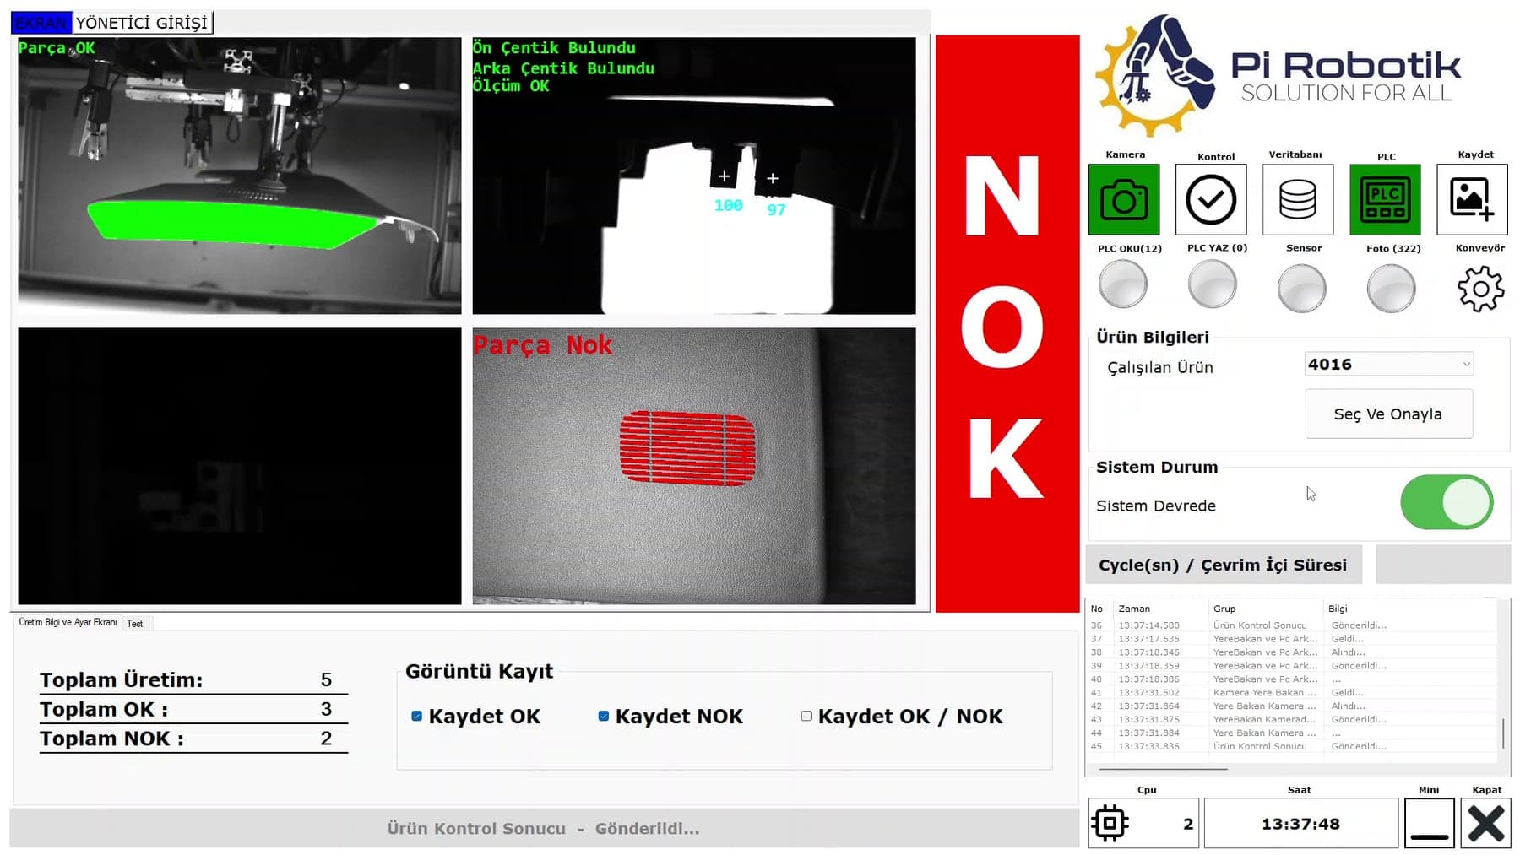
Task: Switch to the Test tab
Action: [135, 624]
